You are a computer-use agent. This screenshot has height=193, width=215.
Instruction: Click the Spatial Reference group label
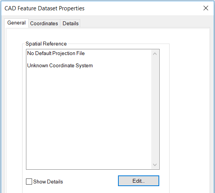pyautogui.click(x=46, y=44)
